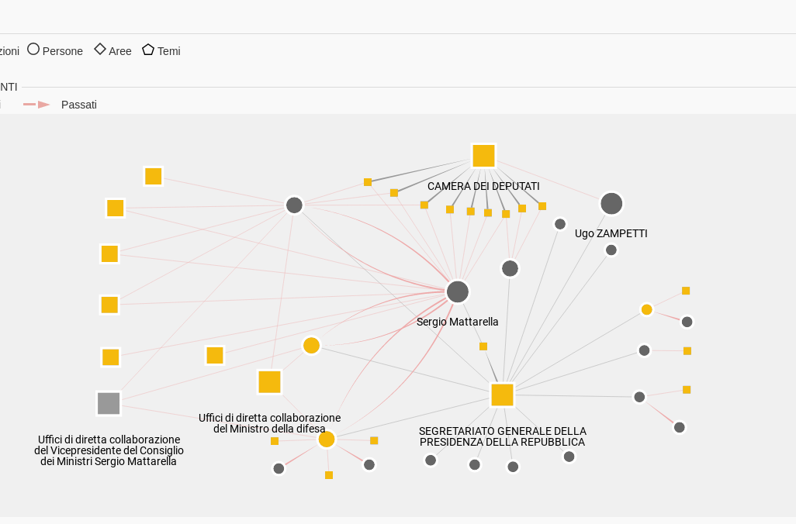Click the CAMERA DEI DEPUTATI label
The width and height of the screenshot is (796, 524).
click(x=483, y=186)
